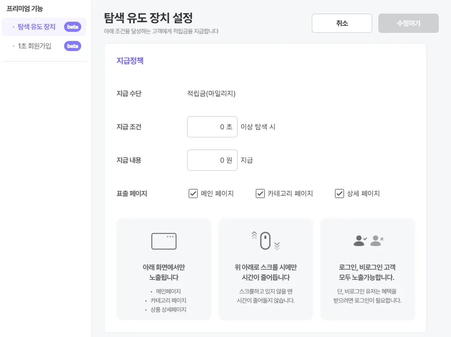
Task: Click the 아래 화면에서만 노출됩니다 info card
Action: [164, 269]
